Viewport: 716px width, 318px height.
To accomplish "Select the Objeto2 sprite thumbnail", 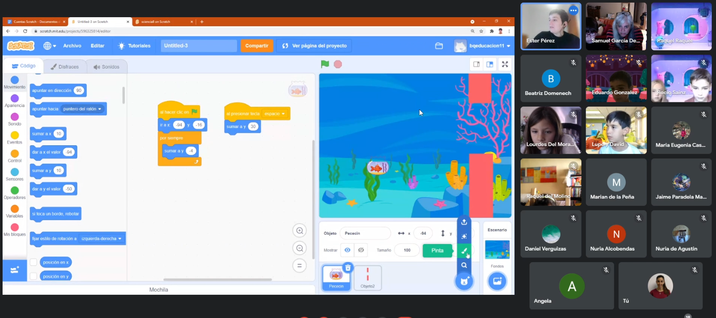I will point(367,278).
